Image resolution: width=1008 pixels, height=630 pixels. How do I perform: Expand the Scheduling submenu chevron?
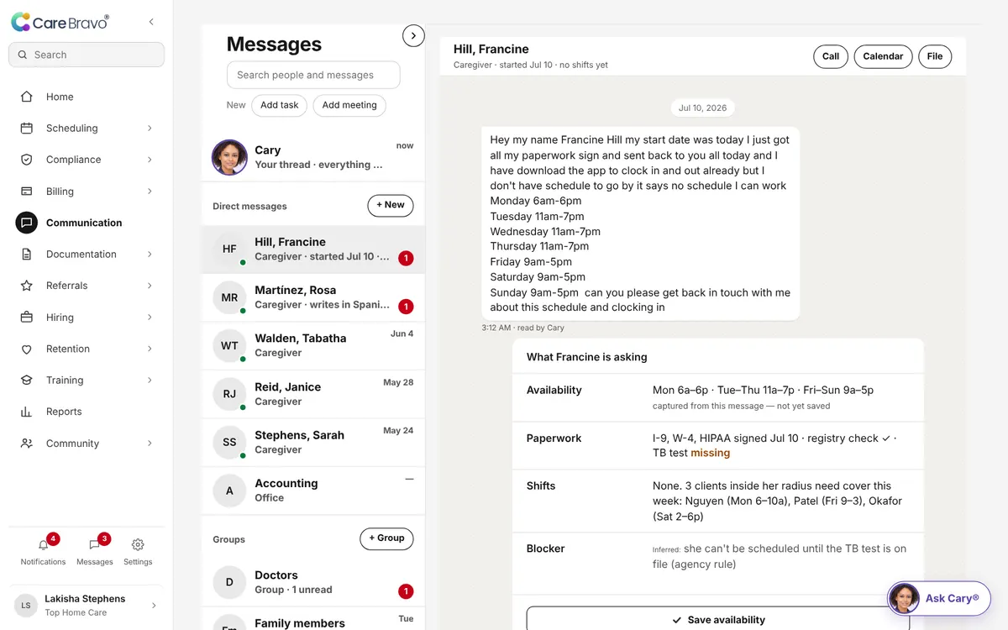(x=150, y=129)
